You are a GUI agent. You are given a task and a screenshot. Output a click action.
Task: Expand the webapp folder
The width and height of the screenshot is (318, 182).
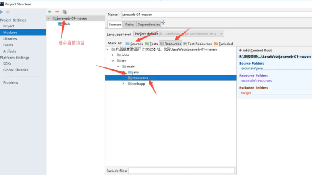[x=123, y=84]
